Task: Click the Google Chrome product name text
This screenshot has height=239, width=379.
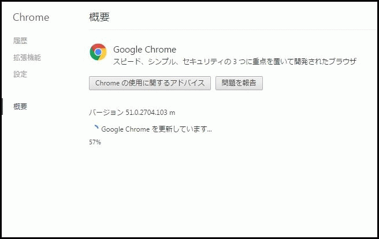Action: (144, 50)
